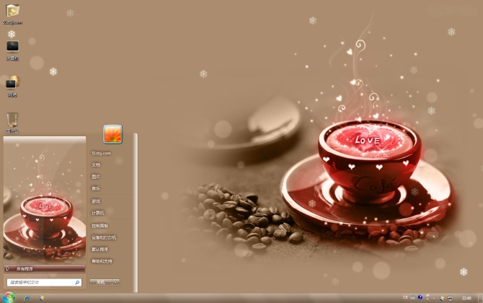Open Music (音乐) in Start menu
Screen dimensions: 483x303
pos(96,188)
